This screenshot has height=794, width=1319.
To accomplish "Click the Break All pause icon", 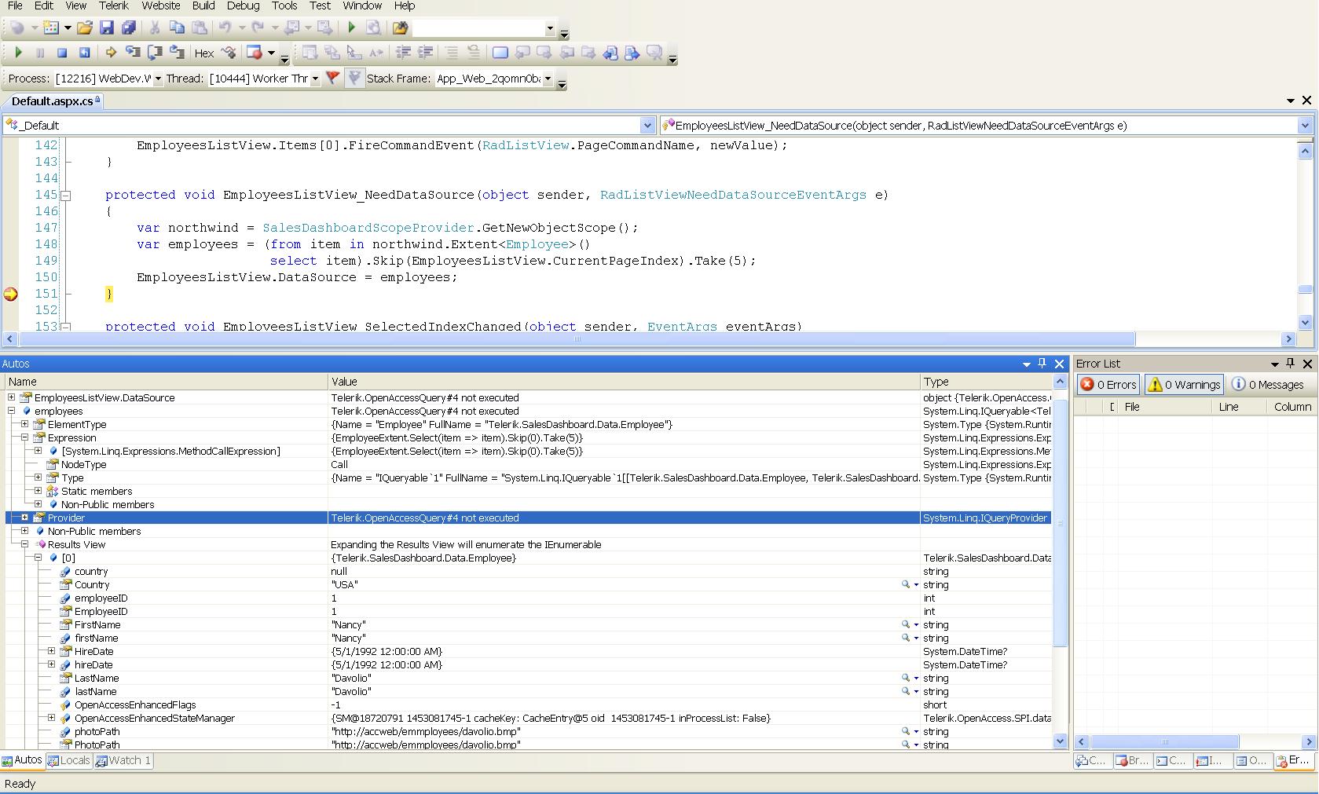I will 40,53.
